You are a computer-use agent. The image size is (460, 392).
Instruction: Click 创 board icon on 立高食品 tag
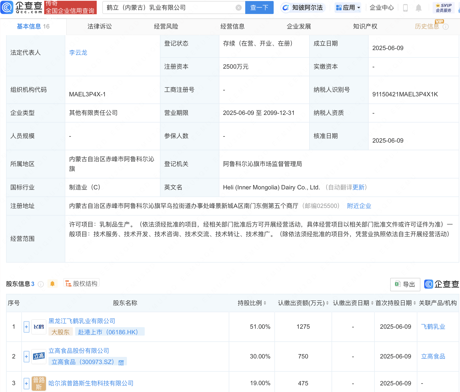pos(121,363)
